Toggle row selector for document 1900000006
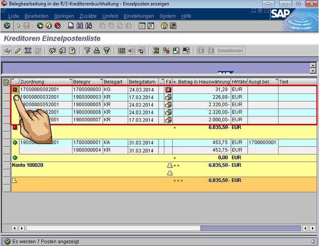The width and height of the screenshot is (319, 246). pyautogui.click(x=7, y=112)
